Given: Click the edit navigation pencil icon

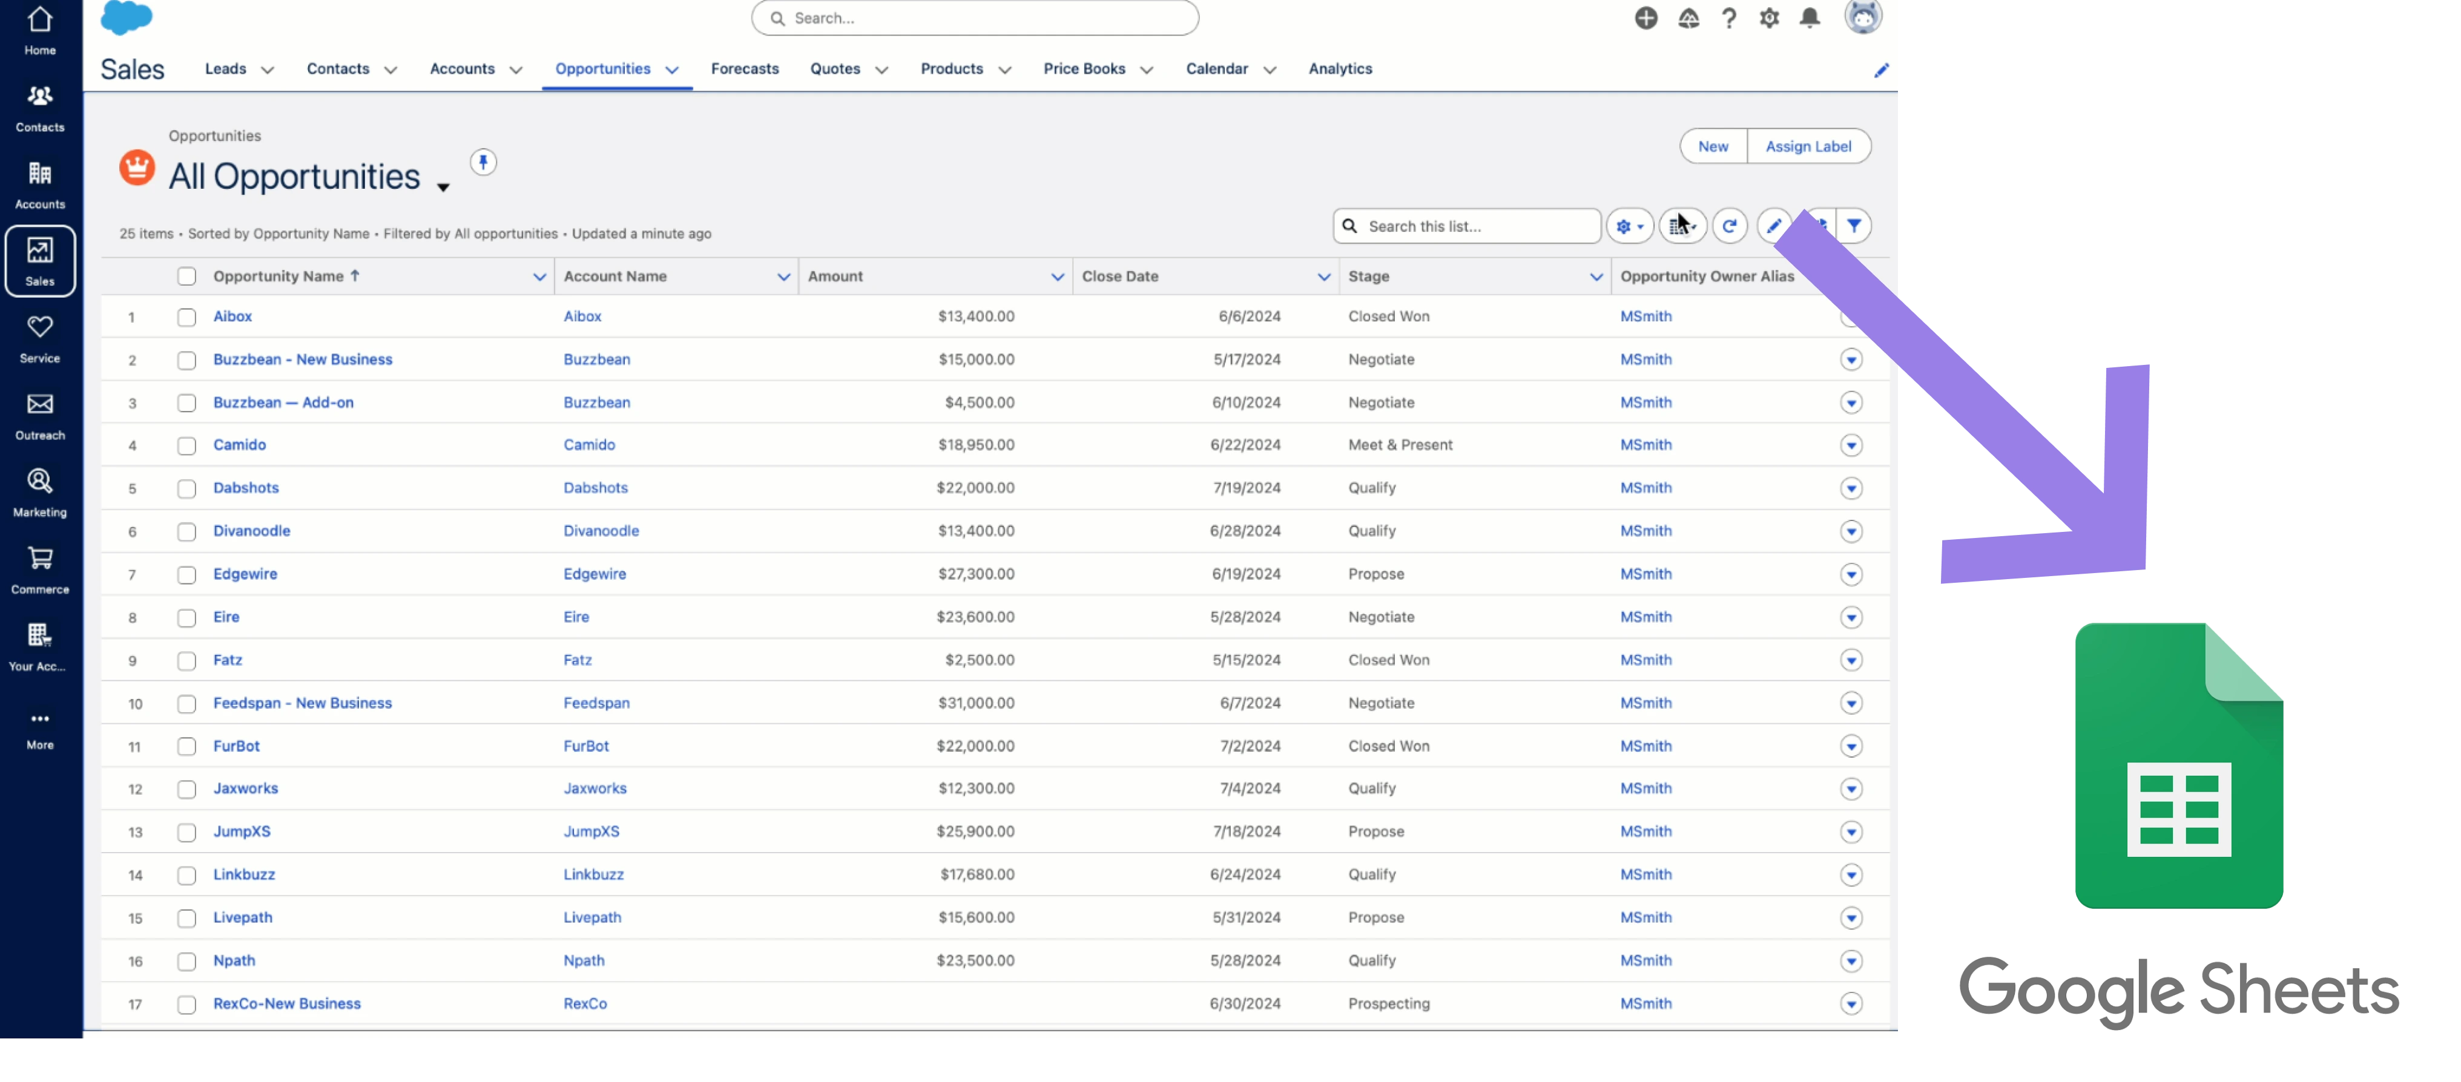Looking at the screenshot, I should [x=1881, y=70].
